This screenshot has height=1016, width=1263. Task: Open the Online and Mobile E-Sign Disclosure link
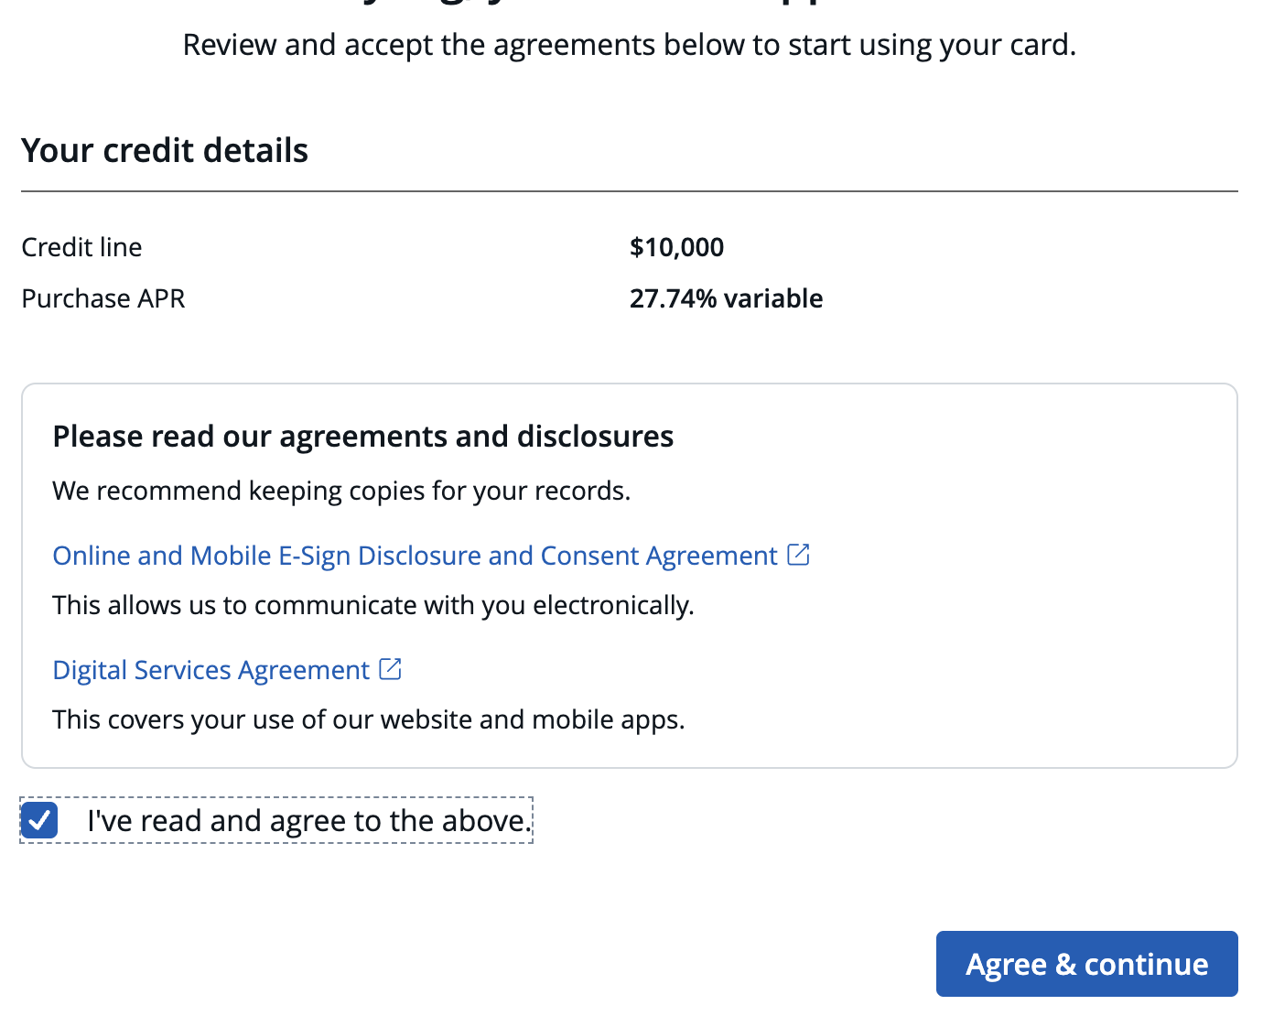(415, 556)
